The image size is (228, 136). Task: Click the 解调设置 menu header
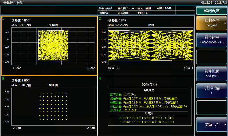[x=211, y=10]
